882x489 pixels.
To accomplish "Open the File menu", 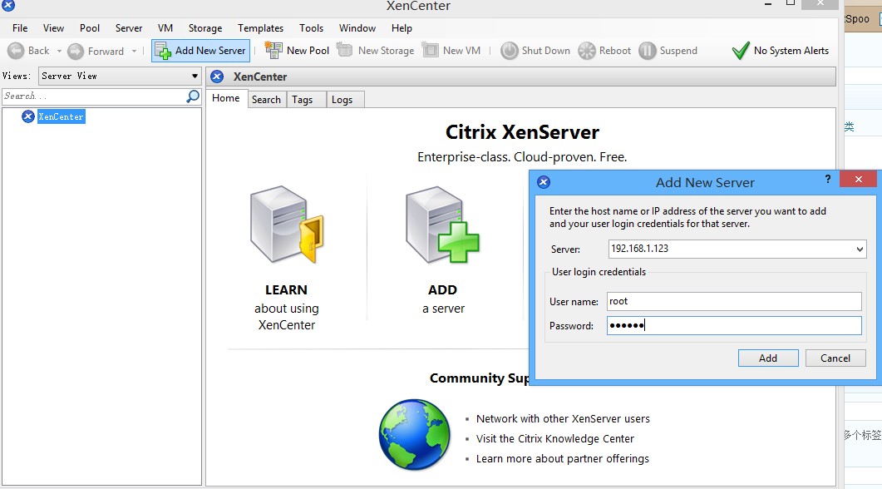I will [20, 28].
